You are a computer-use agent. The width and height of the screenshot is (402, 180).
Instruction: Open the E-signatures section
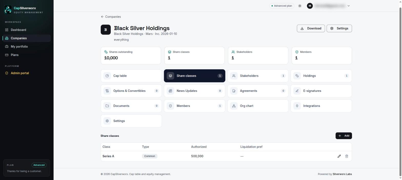point(321,91)
